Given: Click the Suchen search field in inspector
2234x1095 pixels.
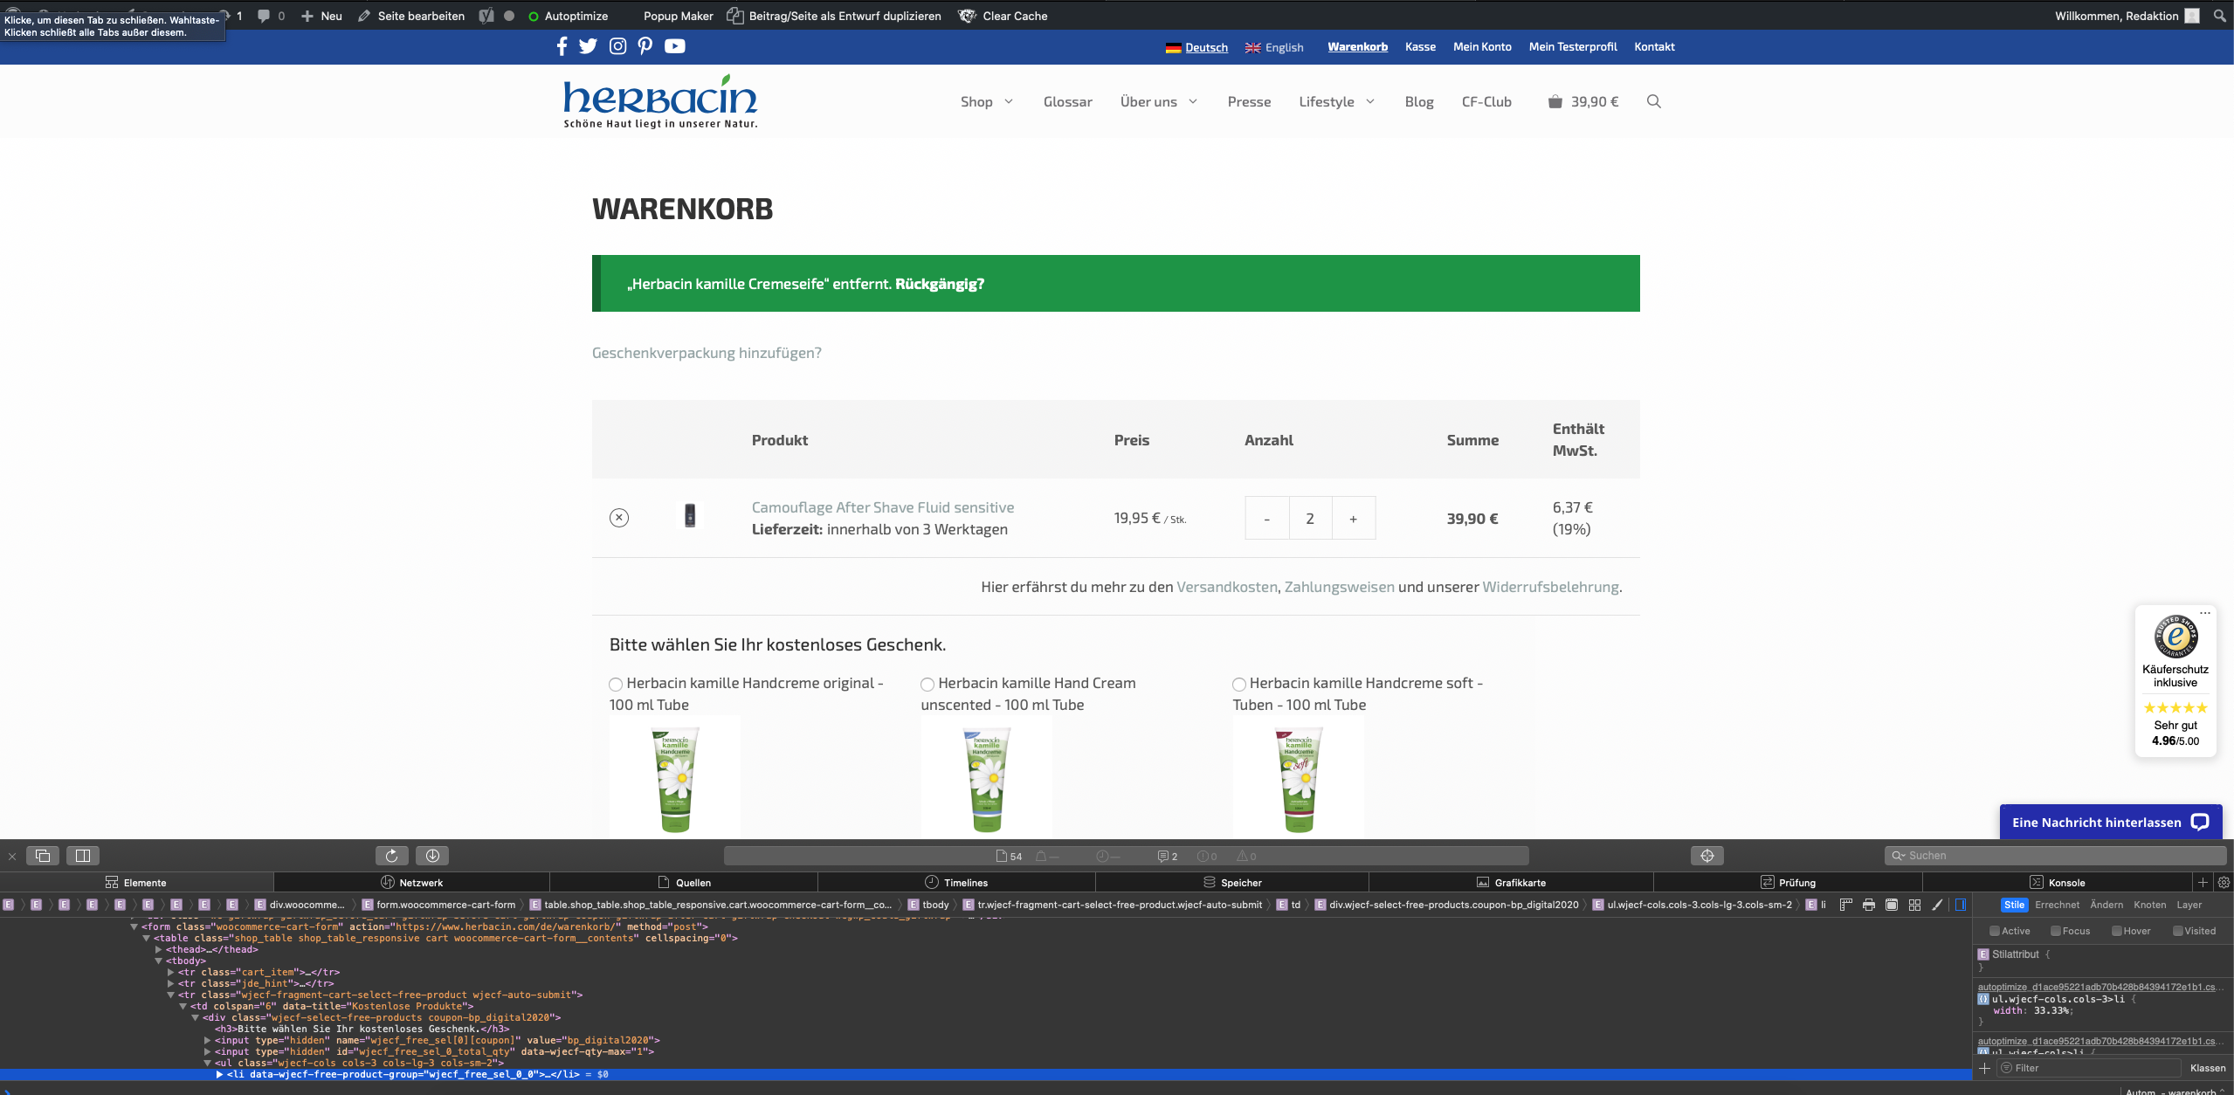Looking at the screenshot, I should 2055,856.
